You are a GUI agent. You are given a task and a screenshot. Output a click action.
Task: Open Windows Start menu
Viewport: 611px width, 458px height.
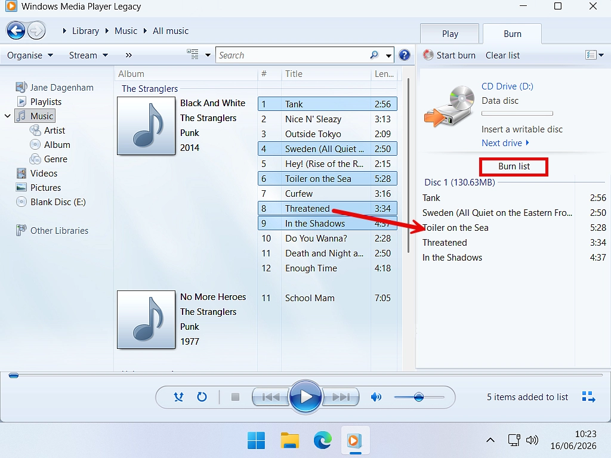coord(256,441)
